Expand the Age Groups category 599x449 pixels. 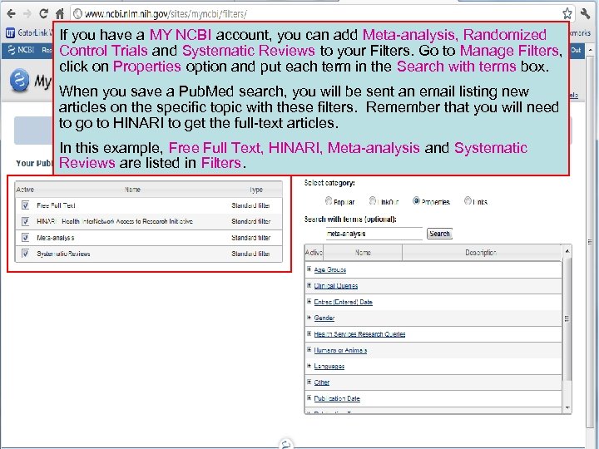(x=309, y=269)
